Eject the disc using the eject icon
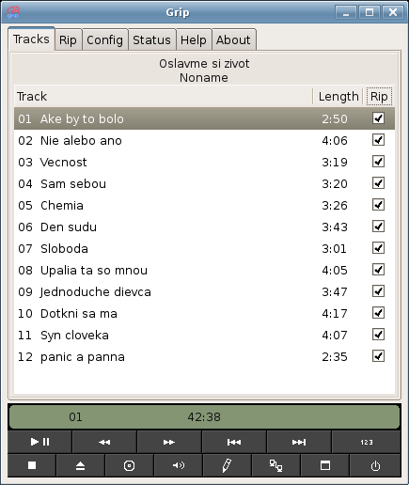Image resolution: width=409 pixels, height=485 pixels. (80, 465)
